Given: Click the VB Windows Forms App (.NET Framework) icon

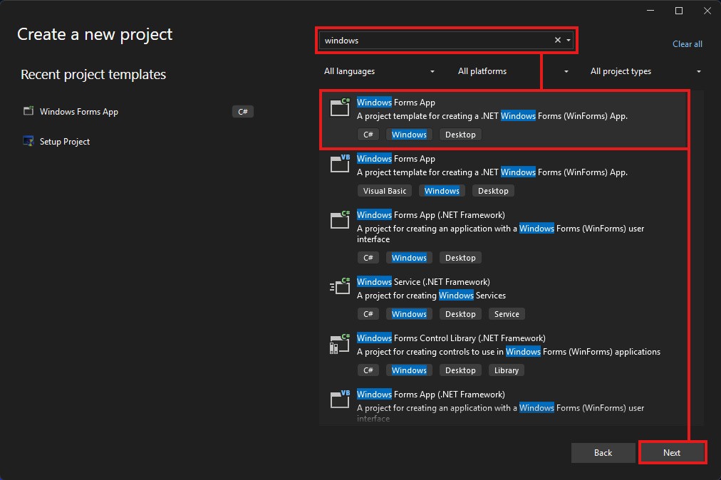Looking at the screenshot, I should (340, 399).
